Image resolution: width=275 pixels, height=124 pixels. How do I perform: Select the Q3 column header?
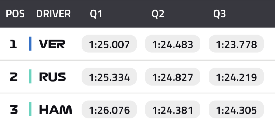[x=220, y=14]
